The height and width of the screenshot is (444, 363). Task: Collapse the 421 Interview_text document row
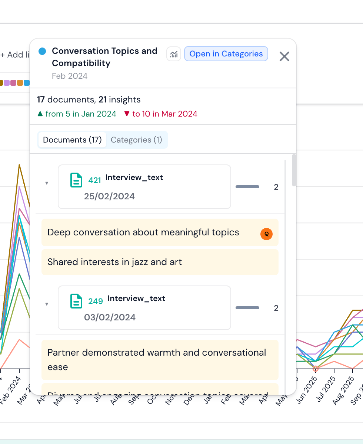(47, 183)
